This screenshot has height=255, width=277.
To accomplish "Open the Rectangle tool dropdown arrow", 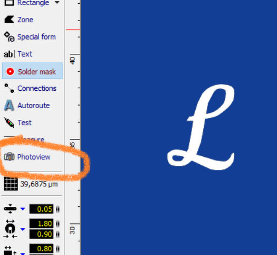I will (57, 2).
